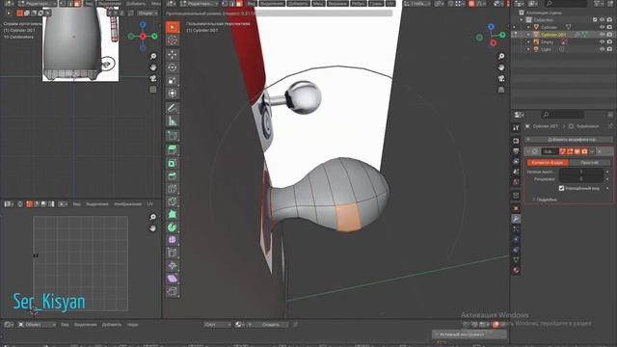617x347 pixels.
Task: Open Render properties tab
Action: pos(516,141)
